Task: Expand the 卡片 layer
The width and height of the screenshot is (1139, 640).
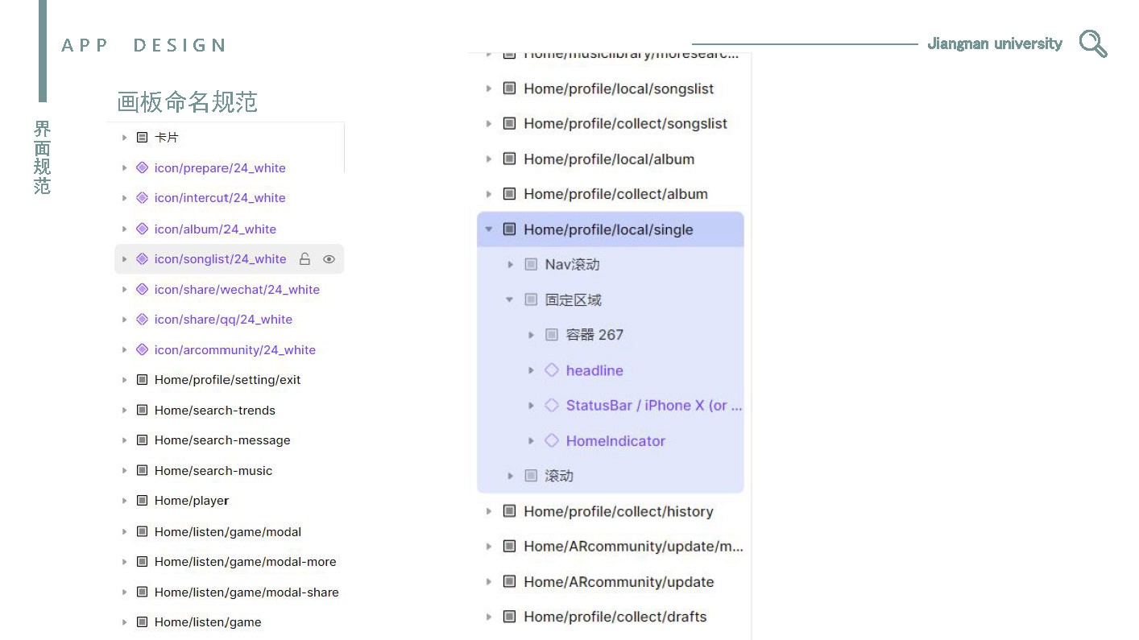Action: point(124,138)
